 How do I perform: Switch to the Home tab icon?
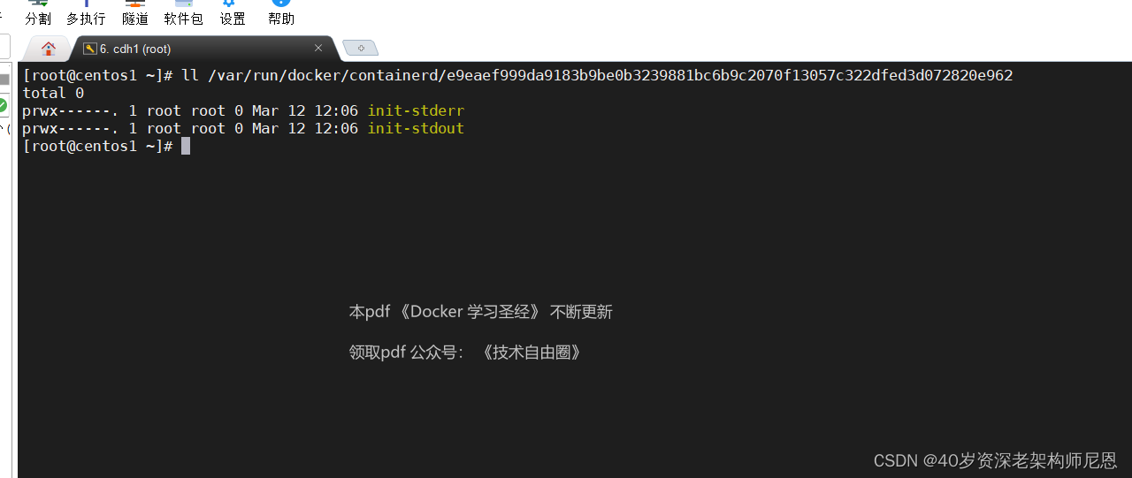pos(49,49)
